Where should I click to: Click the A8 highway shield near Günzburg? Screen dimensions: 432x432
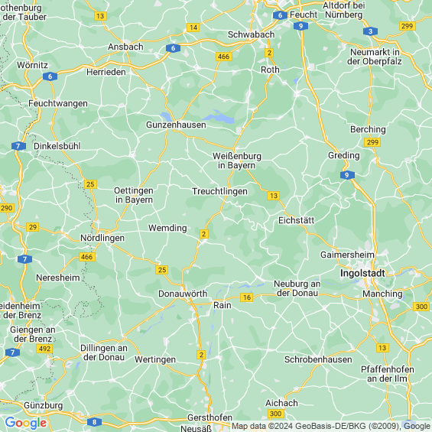click(95, 422)
